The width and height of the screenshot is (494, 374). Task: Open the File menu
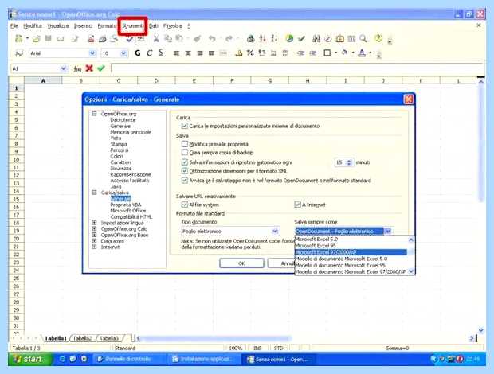(14, 25)
